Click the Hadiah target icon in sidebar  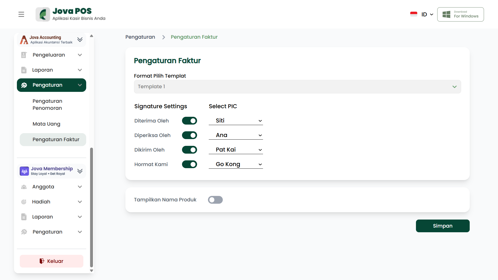click(x=24, y=202)
